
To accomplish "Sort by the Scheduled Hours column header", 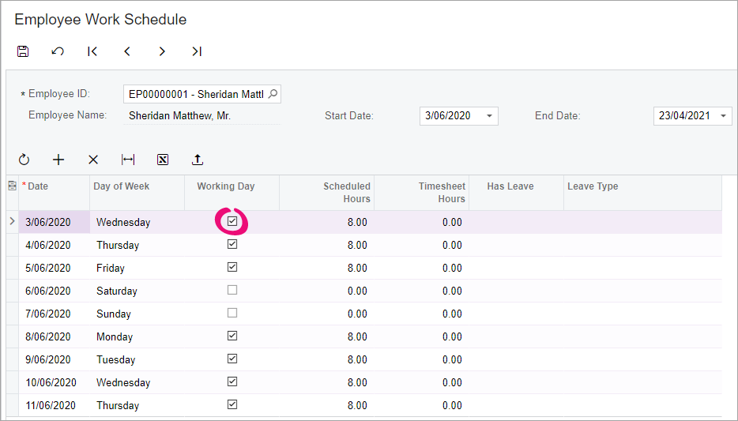I will [x=326, y=193].
